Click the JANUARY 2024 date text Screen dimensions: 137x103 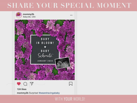coord(45,61)
